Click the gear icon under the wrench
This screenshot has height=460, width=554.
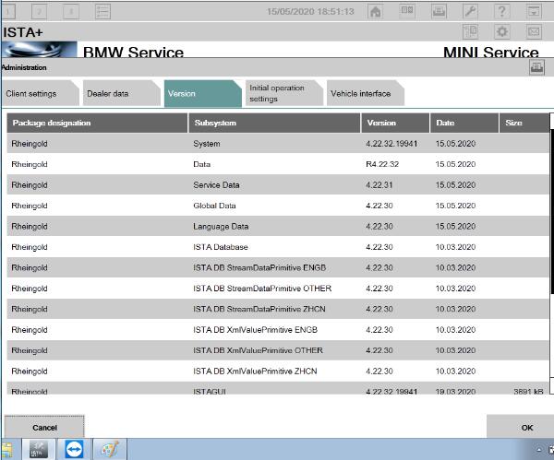click(x=501, y=31)
